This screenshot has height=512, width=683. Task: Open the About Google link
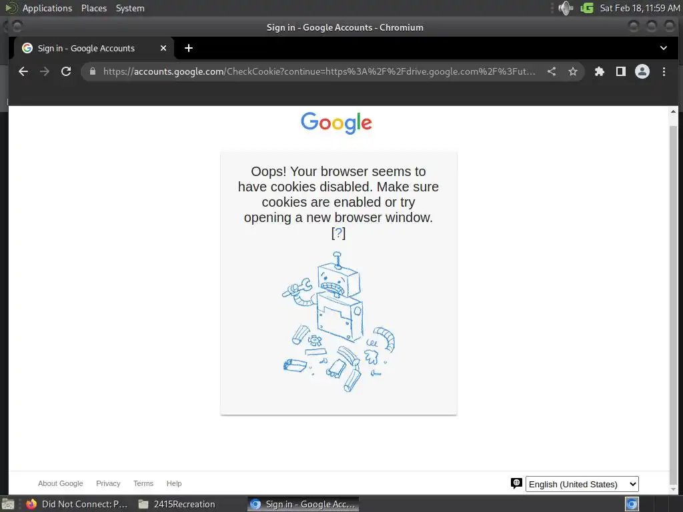point(60,483)
